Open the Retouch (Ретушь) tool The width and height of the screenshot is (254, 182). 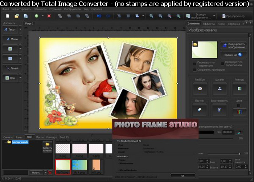239,88
